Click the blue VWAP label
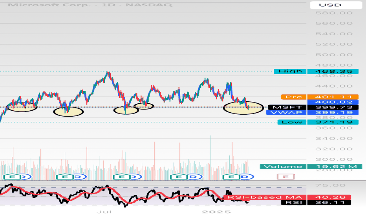The height and width of the screenshot is (216, 366). [x=286, y=112]
